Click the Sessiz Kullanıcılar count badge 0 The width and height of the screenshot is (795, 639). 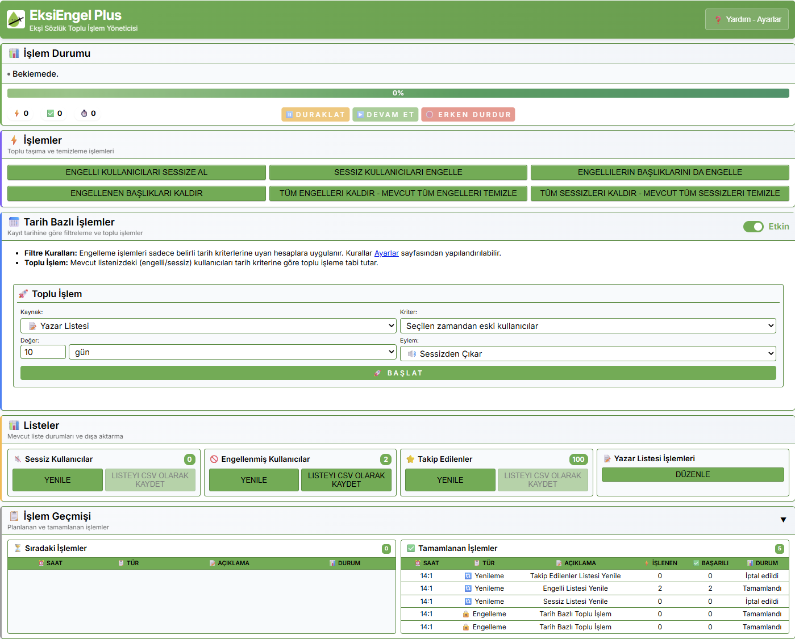pos(190,459)
